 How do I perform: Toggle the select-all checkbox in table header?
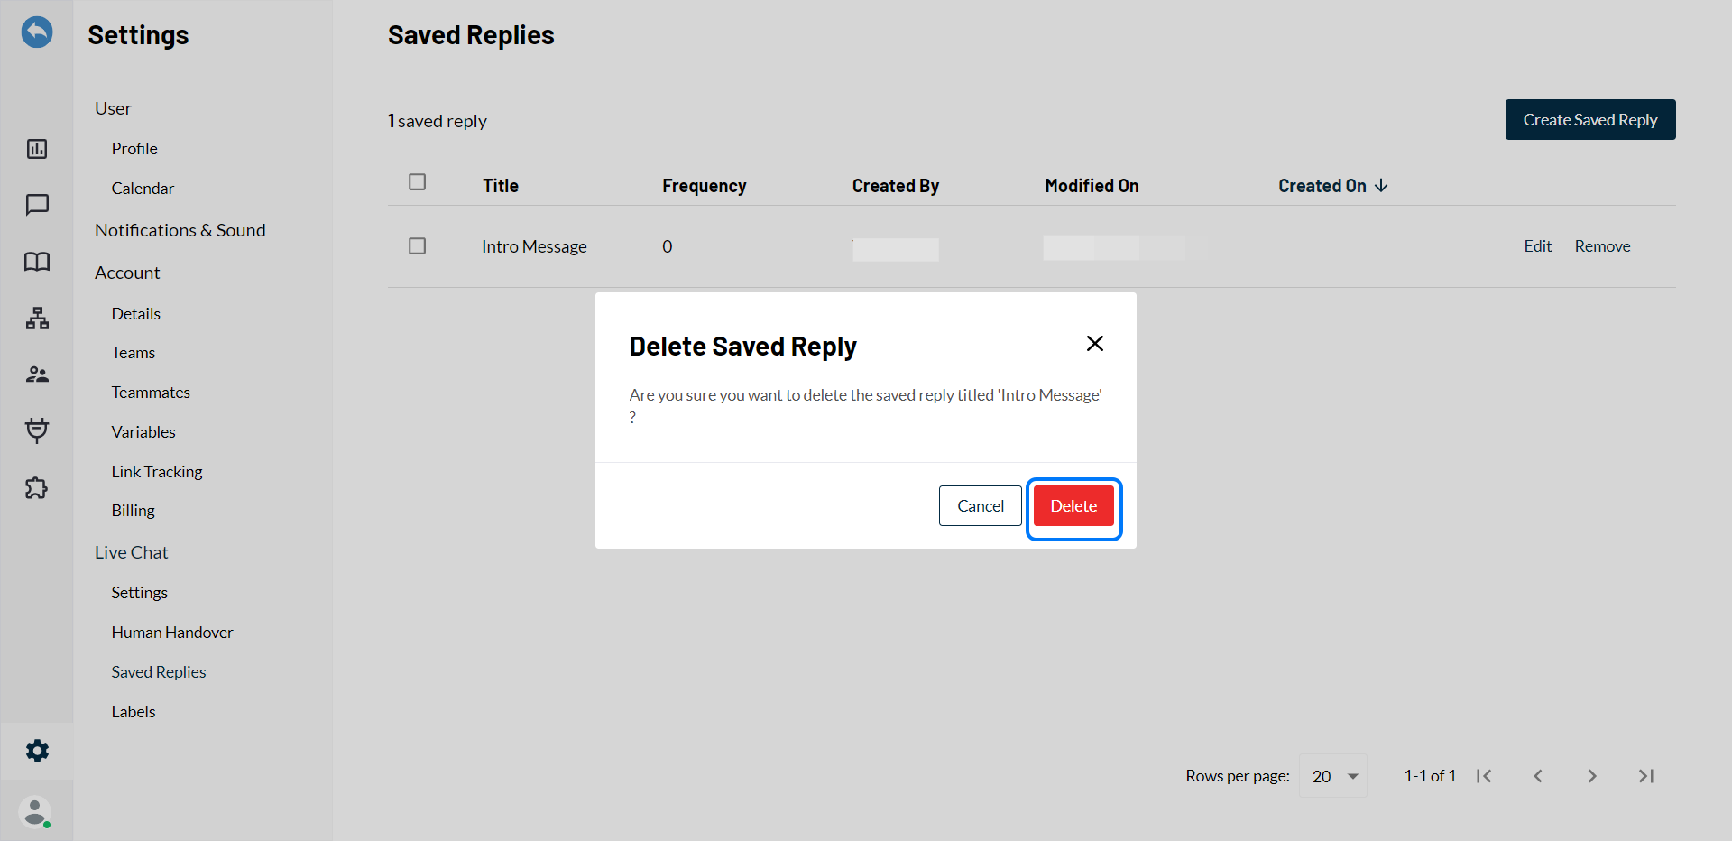[417, 182]
